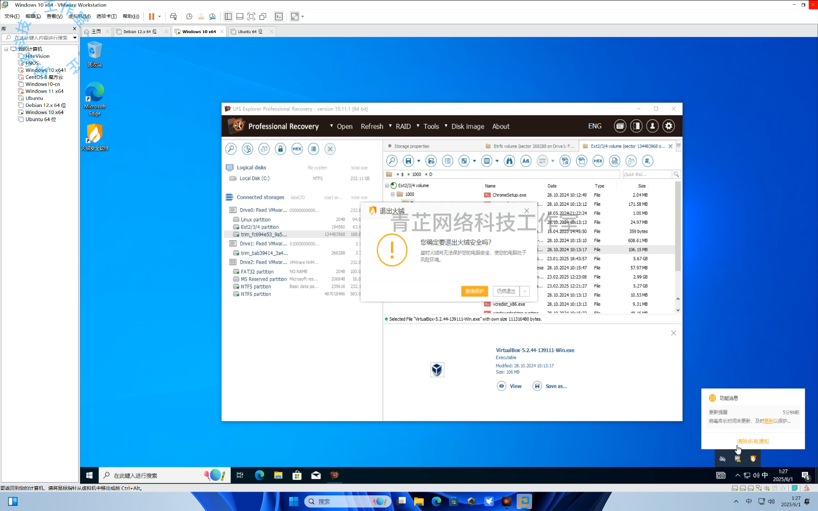The width and height of the screenshot is (818, 511).
Task: Open the settings gear in UFS Explorer header
Action: pos(668,126)
